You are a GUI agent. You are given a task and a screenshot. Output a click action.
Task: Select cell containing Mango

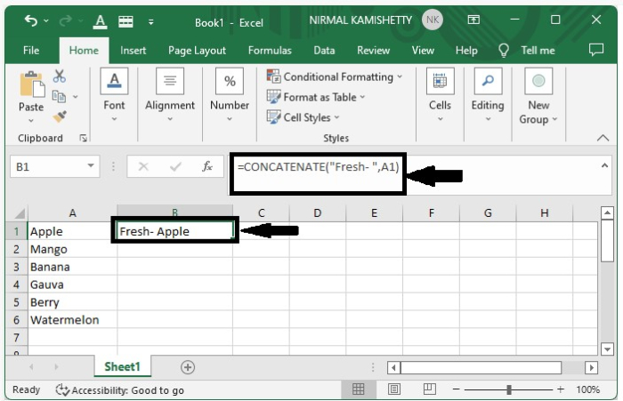[x=72, y=249]
